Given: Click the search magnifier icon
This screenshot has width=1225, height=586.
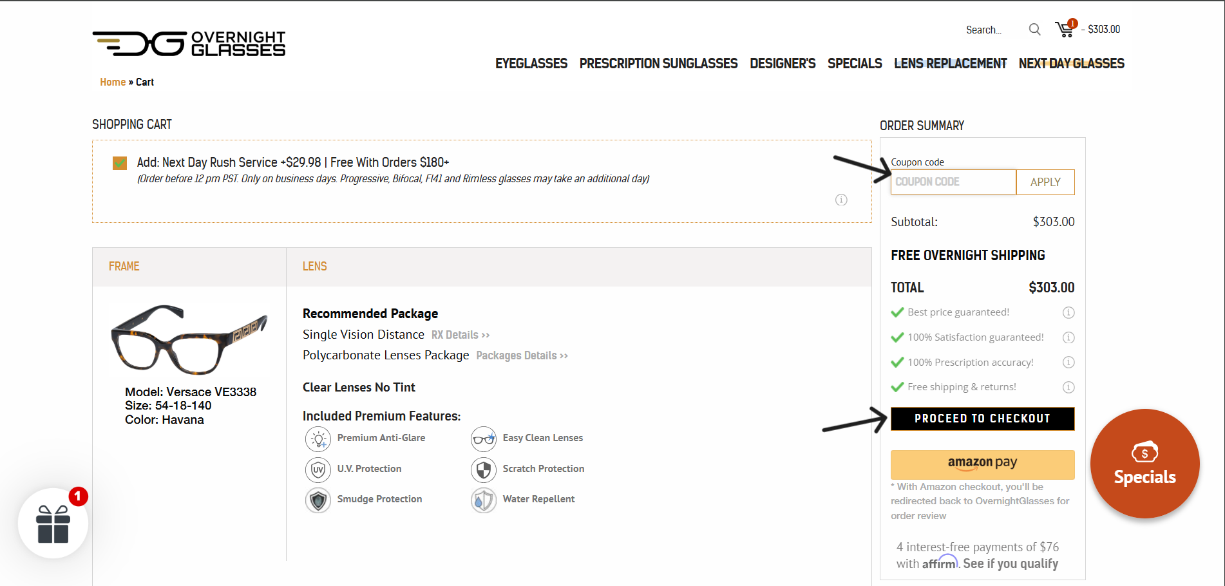Looking at the screenshot, I should [1034, 30].
